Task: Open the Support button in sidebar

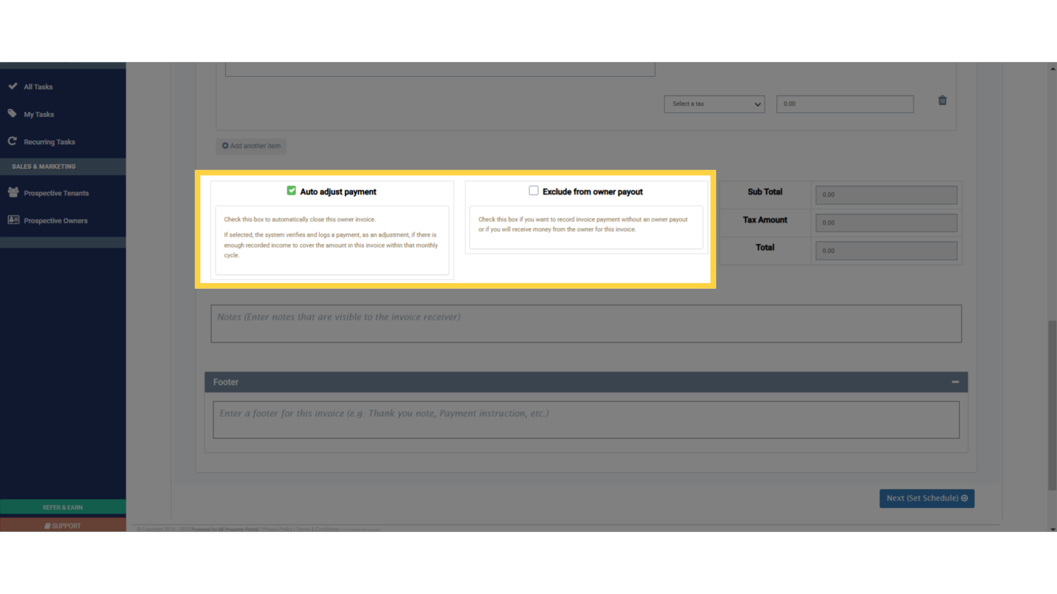Action: click(63, 525)
